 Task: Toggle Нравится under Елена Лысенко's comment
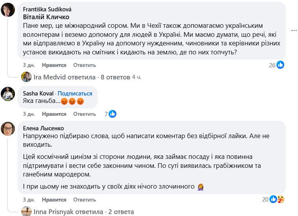(x=54, y=200)
